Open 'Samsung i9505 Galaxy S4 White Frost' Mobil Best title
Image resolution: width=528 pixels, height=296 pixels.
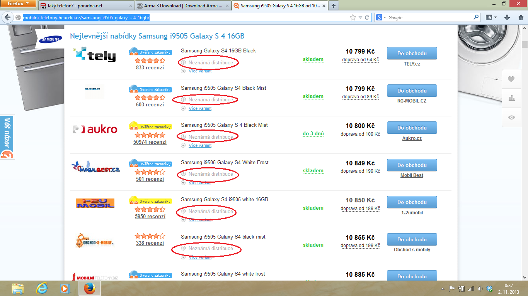click(225, 162)
